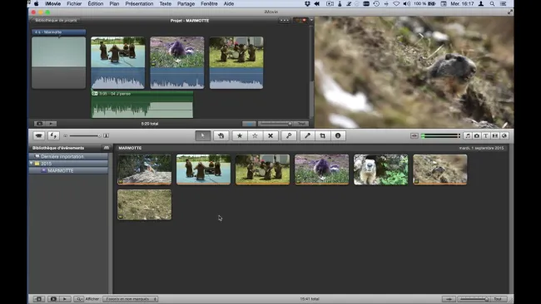Adjust event frames-per-thumbnail slider at bottom
Viewport: 541px width, 304px height.
[x=474, y=299]
